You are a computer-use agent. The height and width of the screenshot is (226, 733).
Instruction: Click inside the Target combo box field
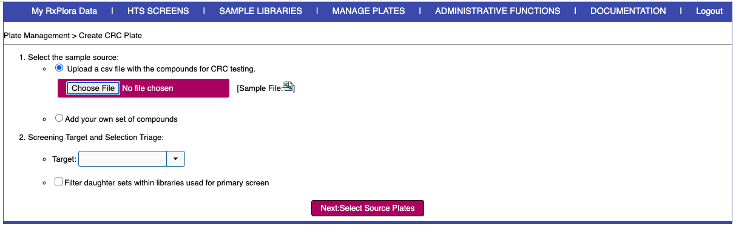[x=123, y=159]
